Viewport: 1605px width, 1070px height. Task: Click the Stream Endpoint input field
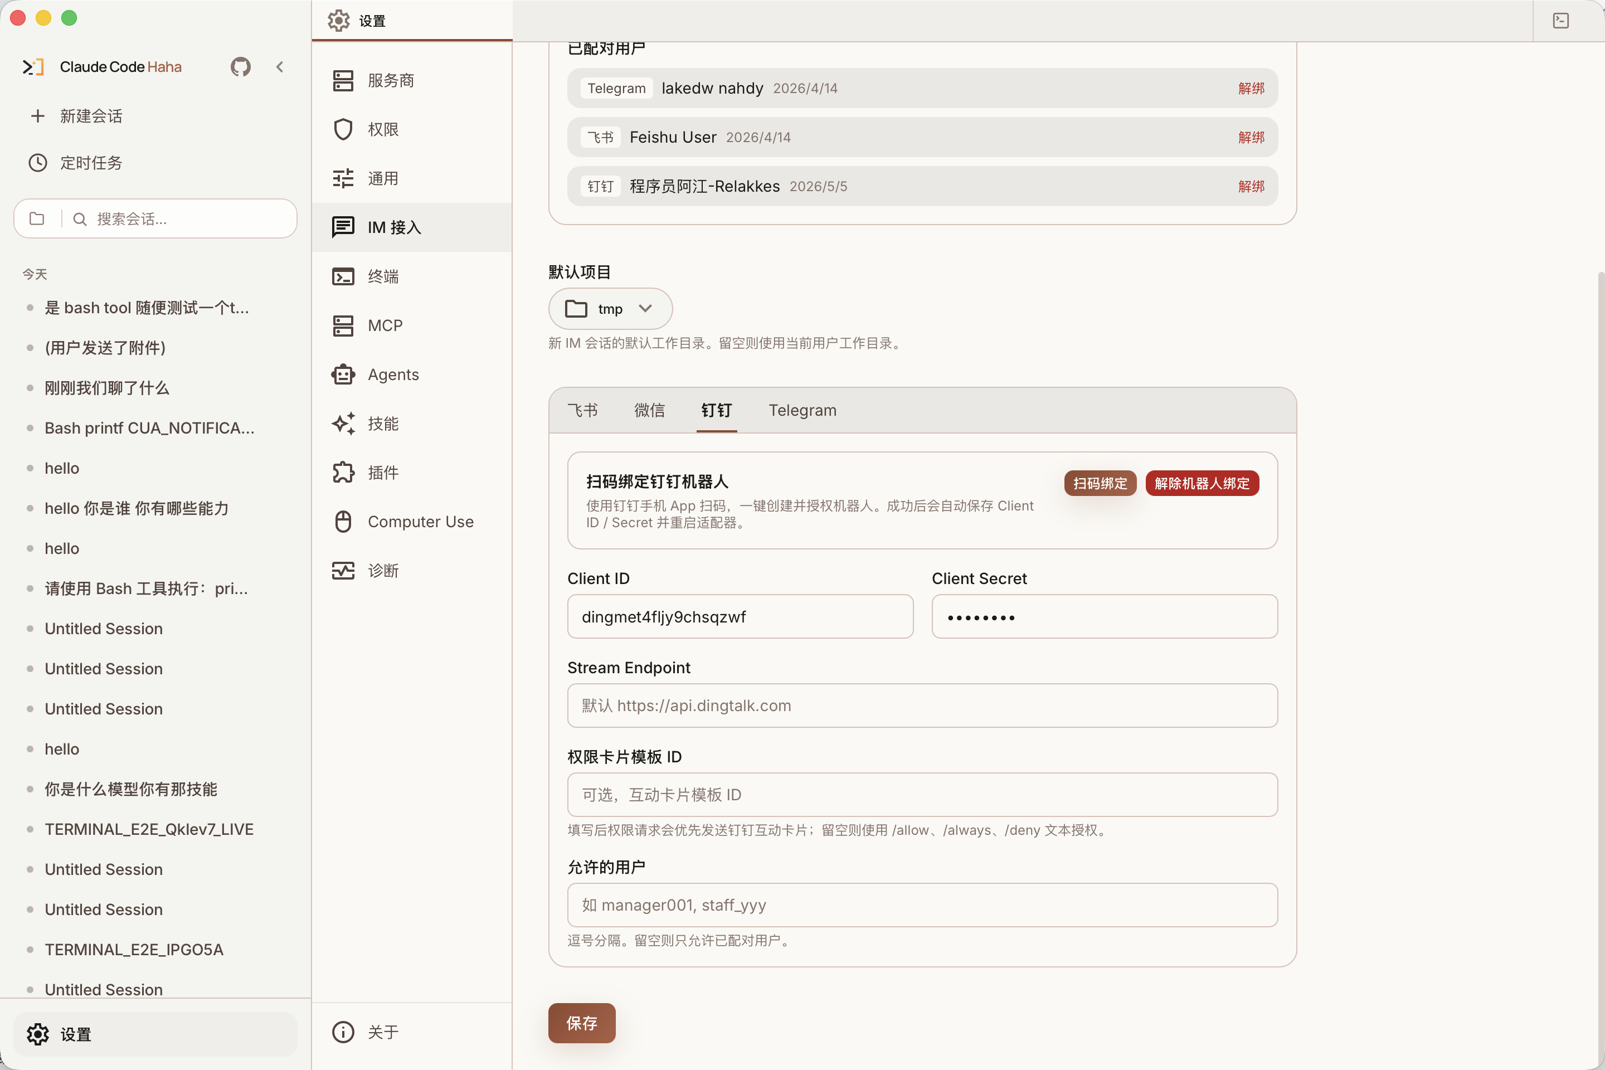coord(923,706)
